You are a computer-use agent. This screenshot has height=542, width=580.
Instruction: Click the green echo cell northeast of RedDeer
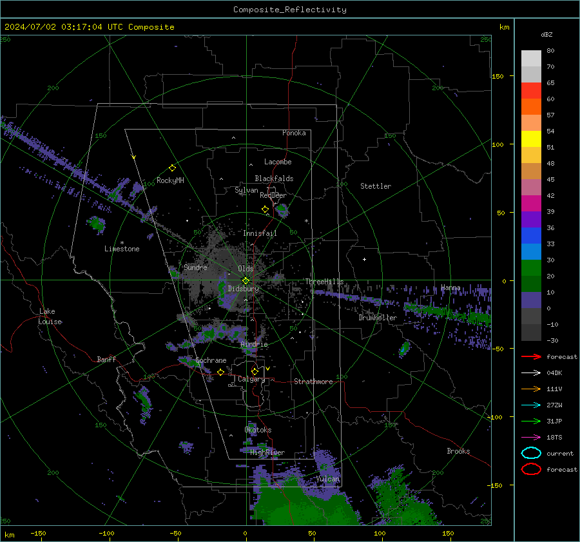[282, 209]
